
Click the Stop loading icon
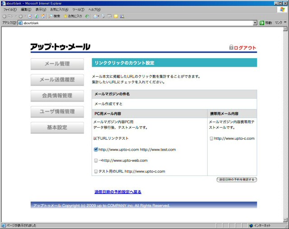30,16
